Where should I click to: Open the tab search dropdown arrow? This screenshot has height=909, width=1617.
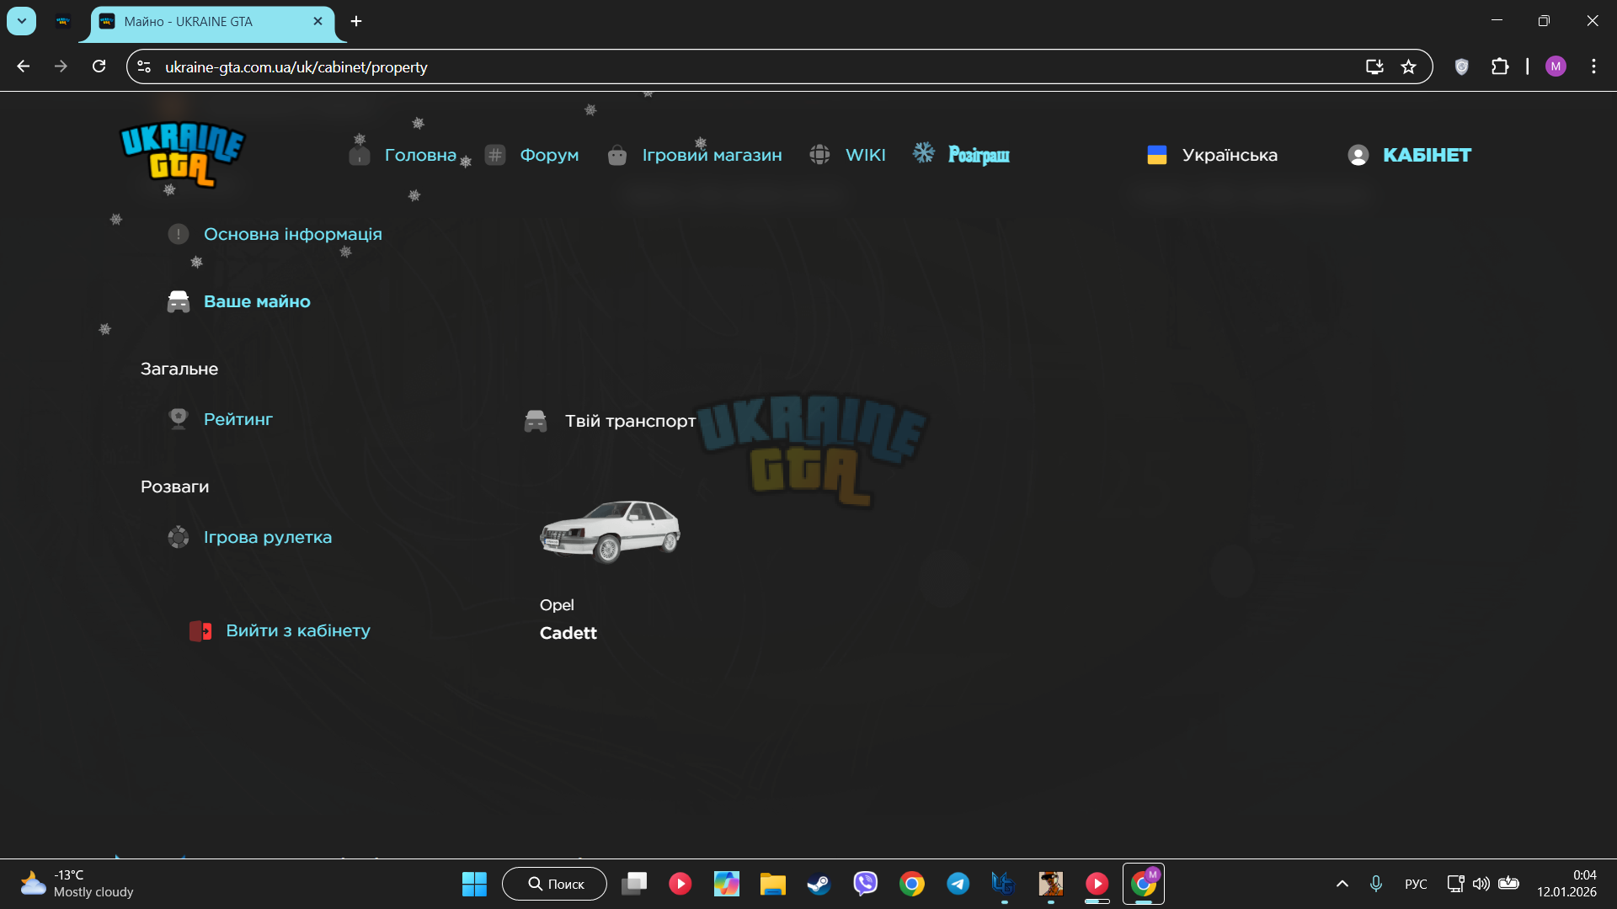(x=22, y=21)
